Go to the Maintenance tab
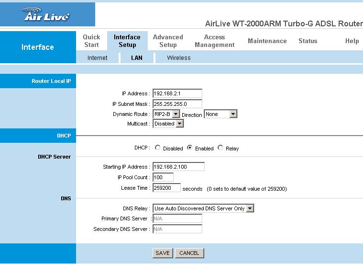363x264 pixels. click(267, 41)
